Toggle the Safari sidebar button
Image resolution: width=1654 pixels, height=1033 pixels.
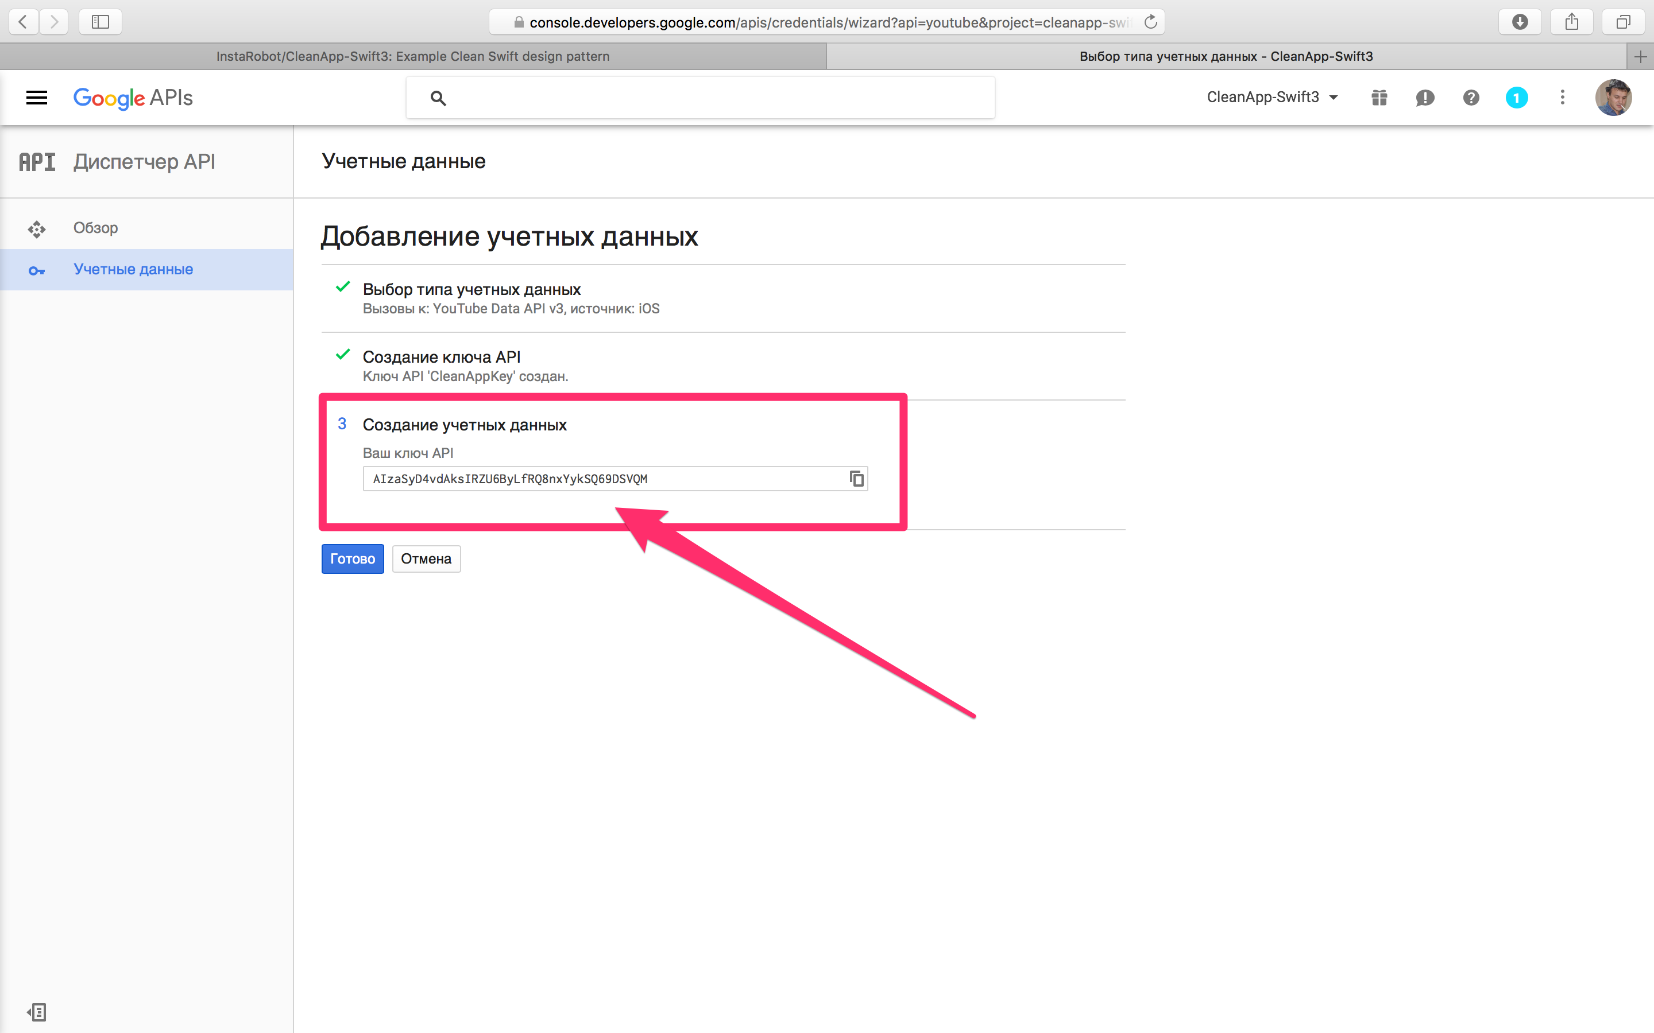point(101,22)
